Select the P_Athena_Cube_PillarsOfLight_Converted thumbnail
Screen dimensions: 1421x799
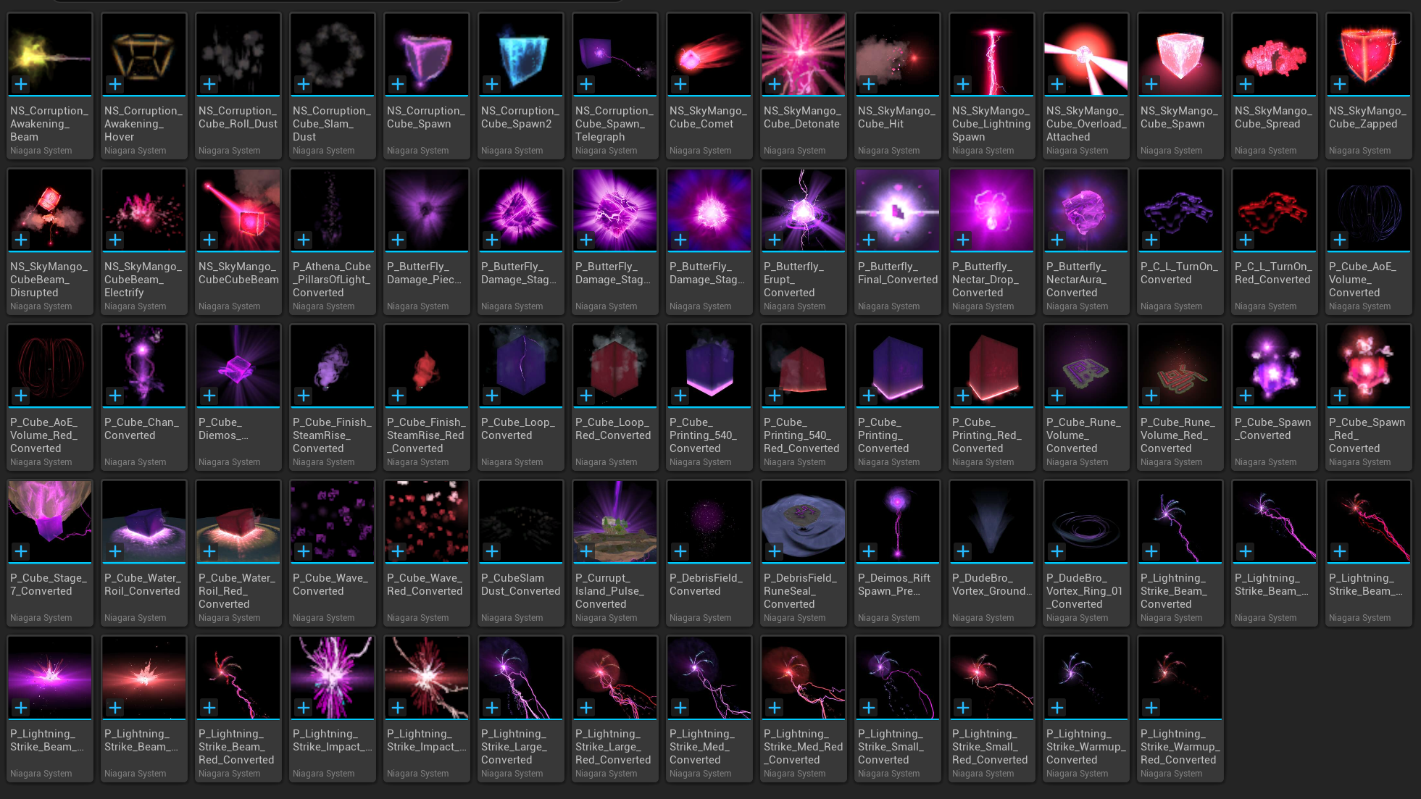[x=333, y=210]
